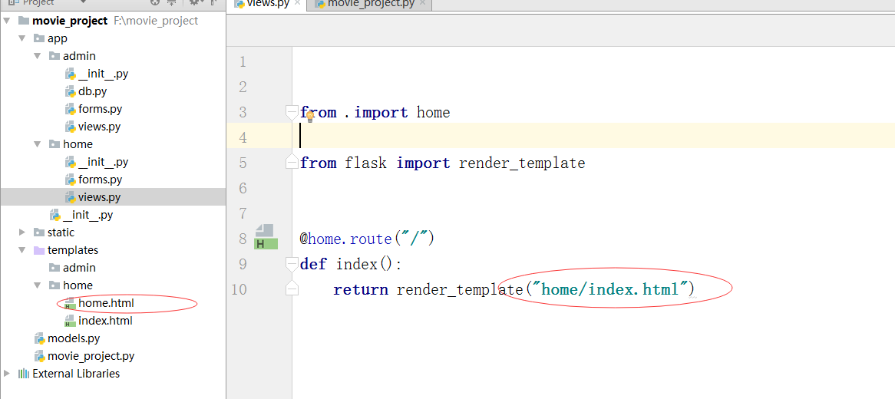Open forms.py in the app/home folder
This screenshot has height=399, width=895.
coord(101,180)
